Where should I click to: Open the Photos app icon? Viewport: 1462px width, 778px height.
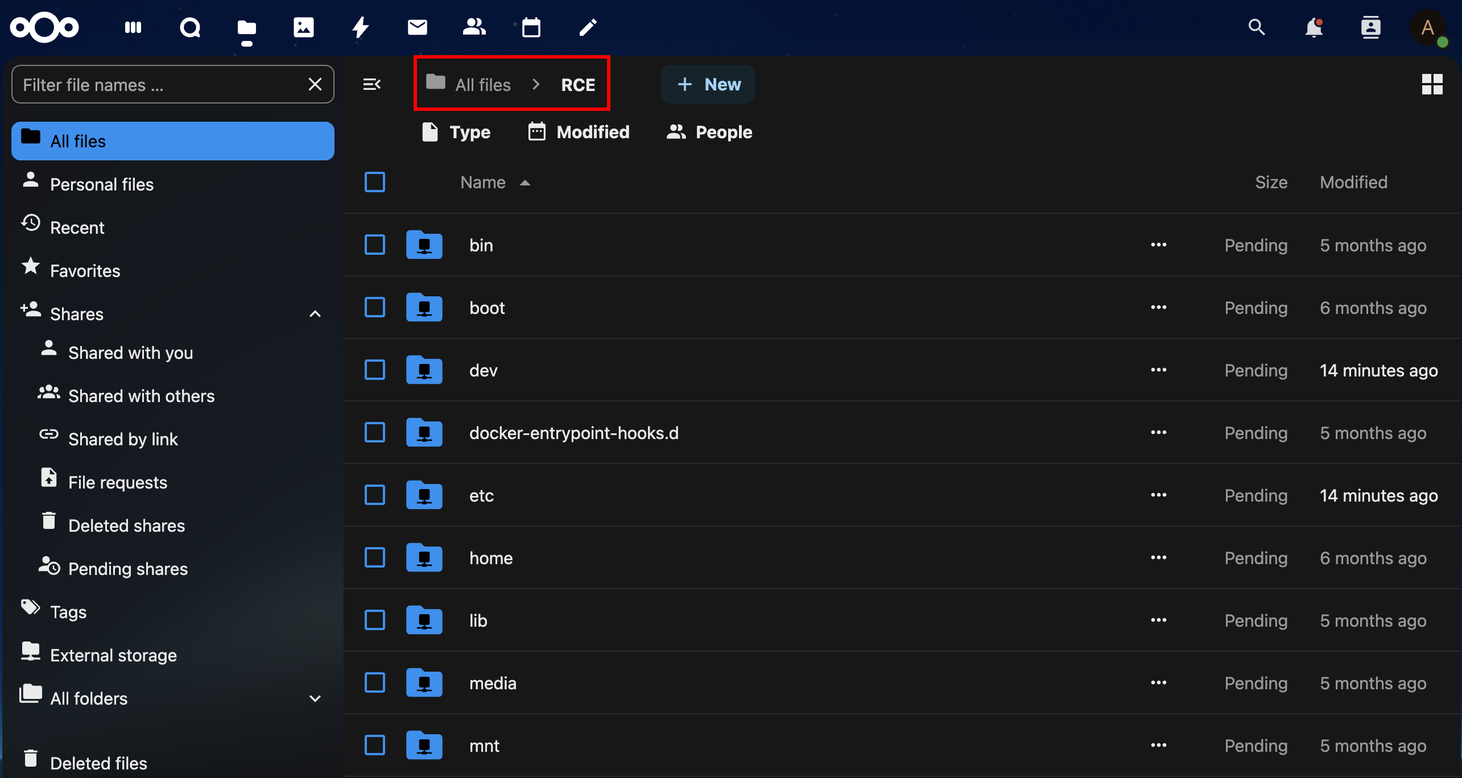[x=304, y=27]
